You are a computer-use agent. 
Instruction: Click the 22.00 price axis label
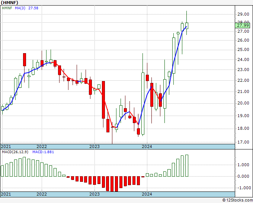(243, 80)
